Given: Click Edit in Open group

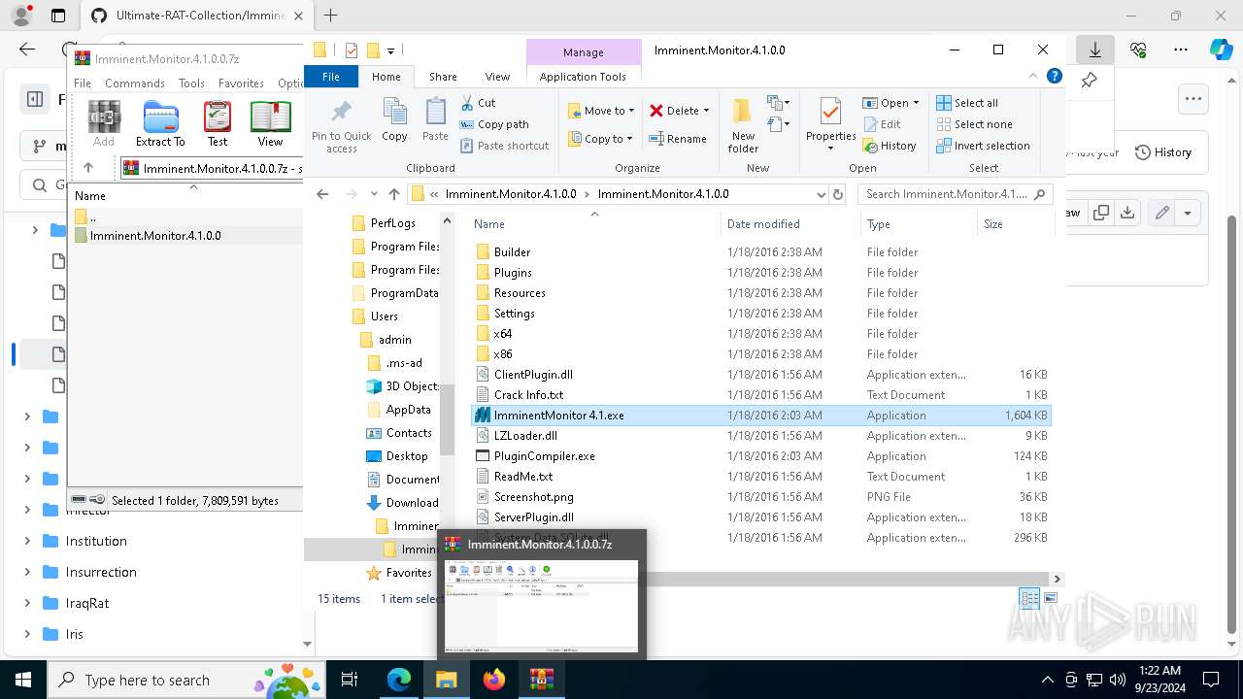Looking at the screenshot, I should [x=882, y=124].
